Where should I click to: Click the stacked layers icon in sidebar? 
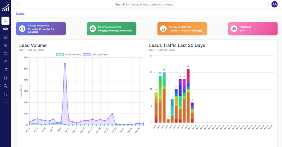coord(6,45)
